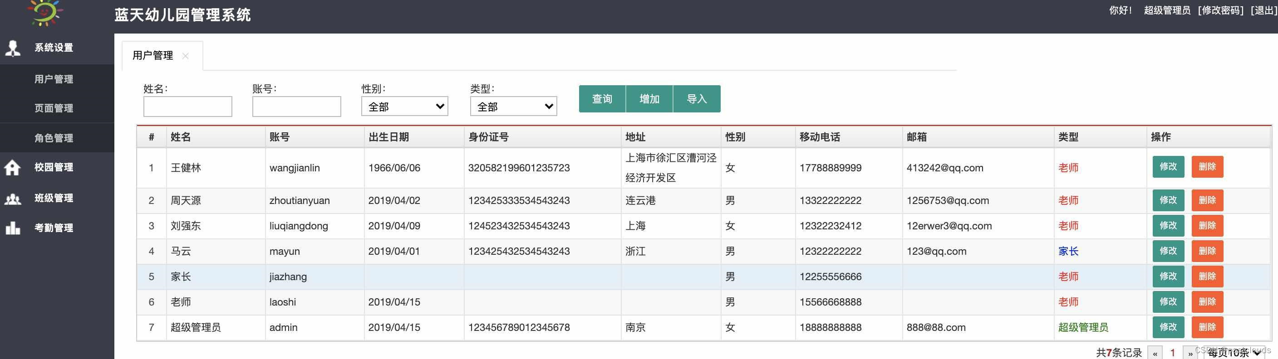Click the 蓝天幼儿园管理系统 title

[182, 15]
